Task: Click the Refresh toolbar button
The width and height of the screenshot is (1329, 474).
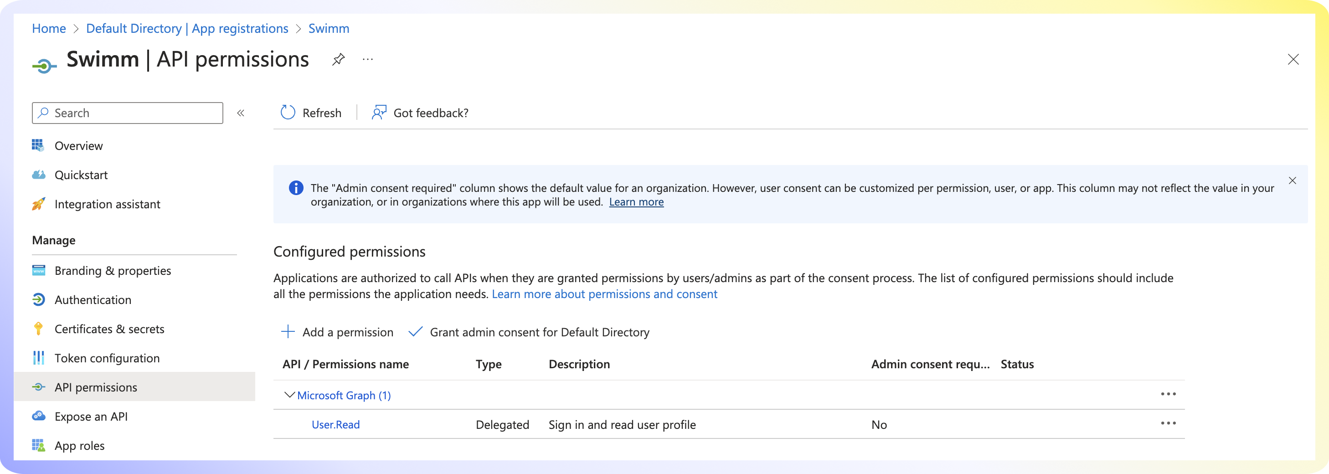Action: click(x=311, y=113)
